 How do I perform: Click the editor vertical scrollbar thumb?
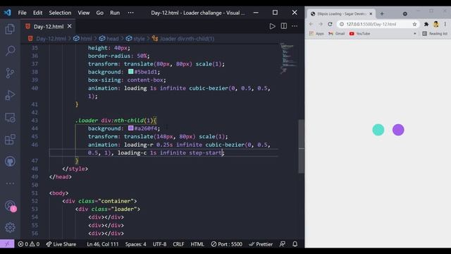(301, 146)
